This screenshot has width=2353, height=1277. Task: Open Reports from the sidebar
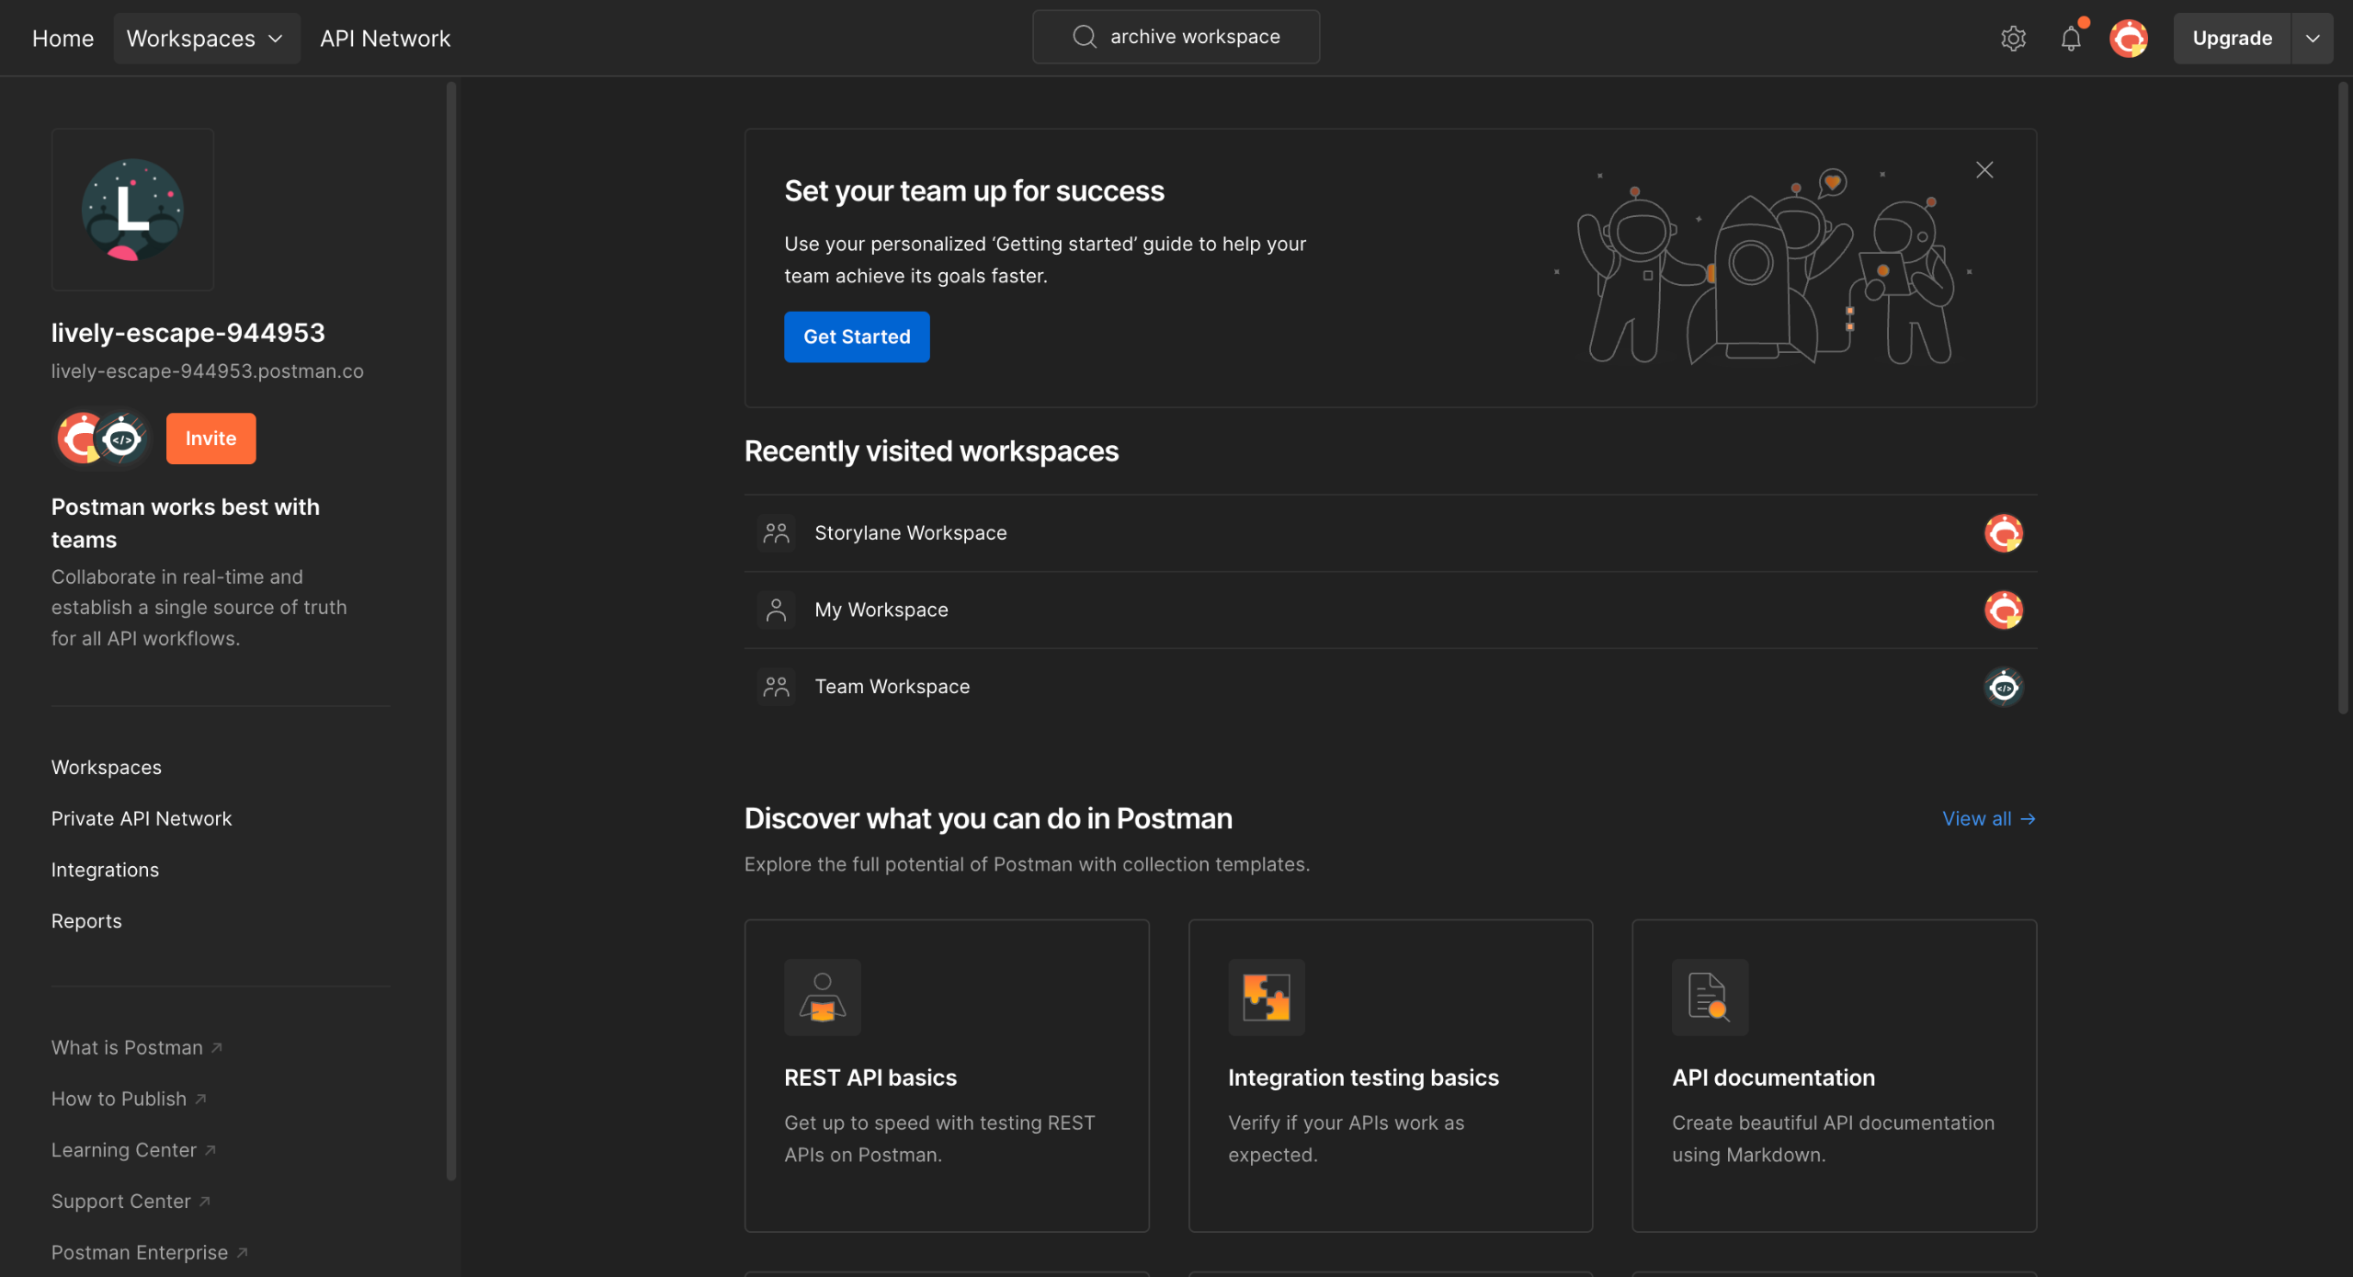[x=86, y=920]
